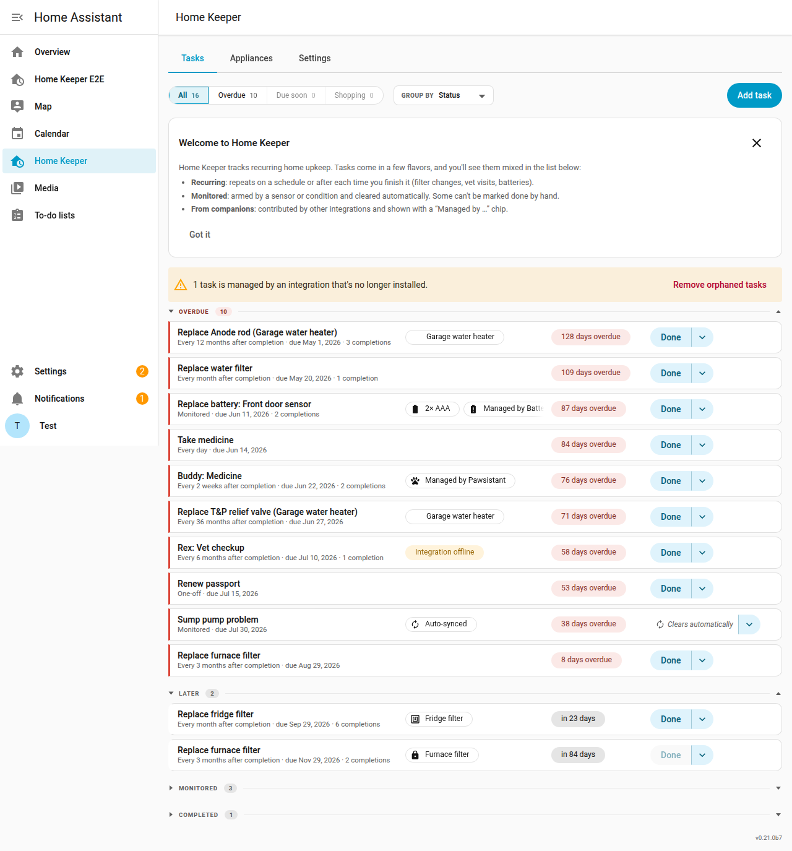The height and width of the screenshot is (851, 792).
Task: Open more options for Buddy: Medicine
Action: pyautogui.click(x=702, y=481)
